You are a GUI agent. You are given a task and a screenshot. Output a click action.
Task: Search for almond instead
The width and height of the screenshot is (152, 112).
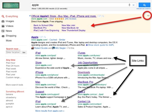9,101
